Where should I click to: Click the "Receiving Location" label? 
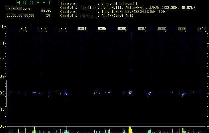pyautogui.click(x=77, y=8)
